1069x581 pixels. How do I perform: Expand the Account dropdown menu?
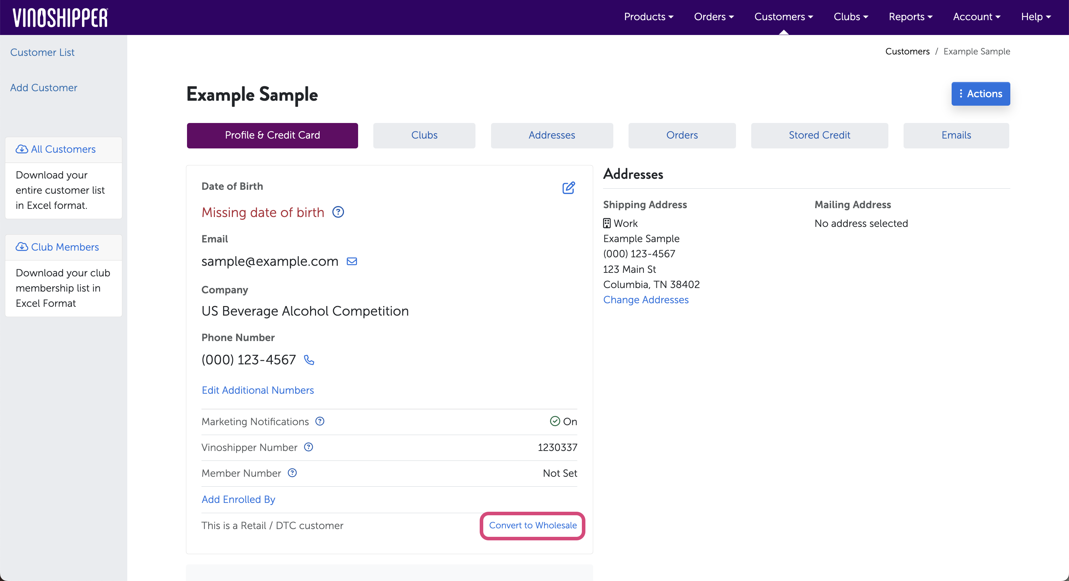click(976, 17)
